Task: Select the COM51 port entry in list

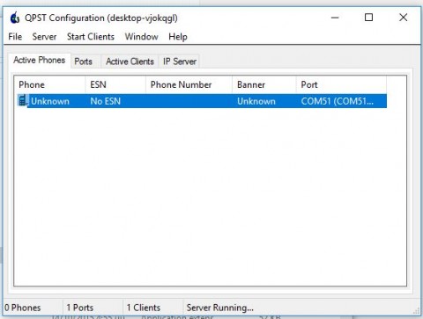Action: tap(337, 101)
